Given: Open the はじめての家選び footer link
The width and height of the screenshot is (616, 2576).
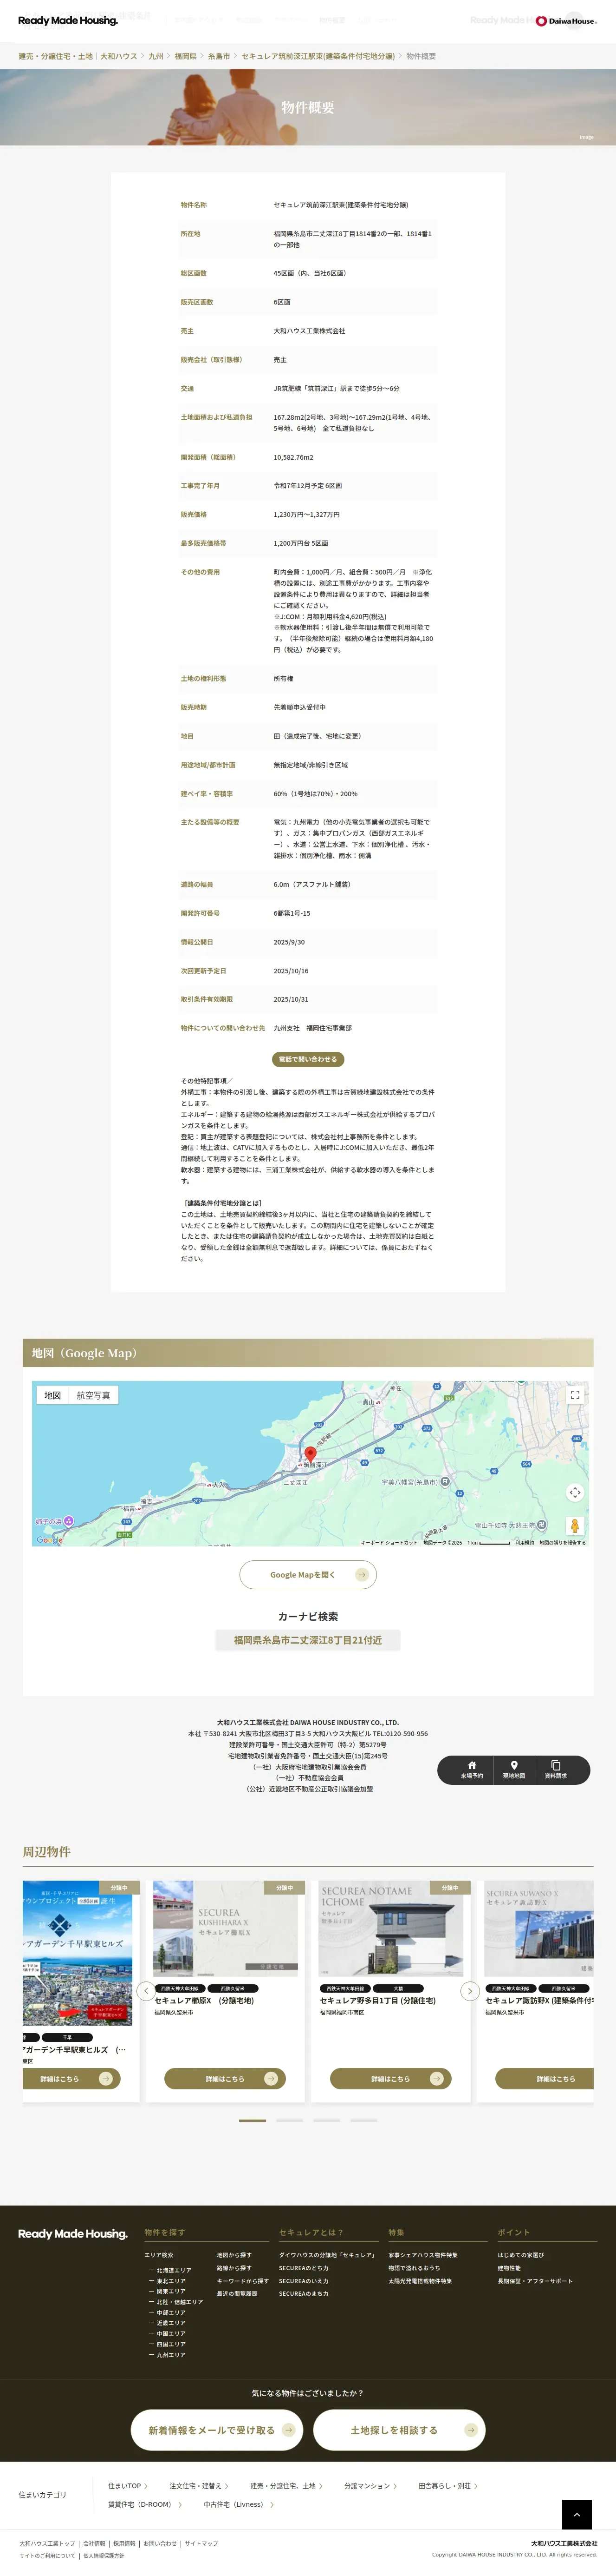Looking at the screenshot, I should coord(521,2255).
